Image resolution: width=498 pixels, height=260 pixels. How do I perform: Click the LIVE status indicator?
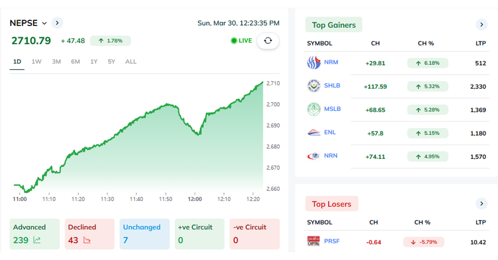pyautogui.click(x=241, y=41)
